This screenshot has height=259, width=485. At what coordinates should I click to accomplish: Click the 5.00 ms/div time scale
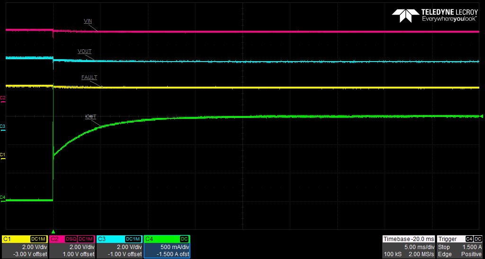pyautogui.click(x=420, y=247)
